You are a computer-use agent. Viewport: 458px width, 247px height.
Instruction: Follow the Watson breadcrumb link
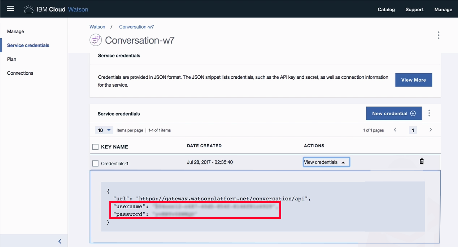click(97, 27)
